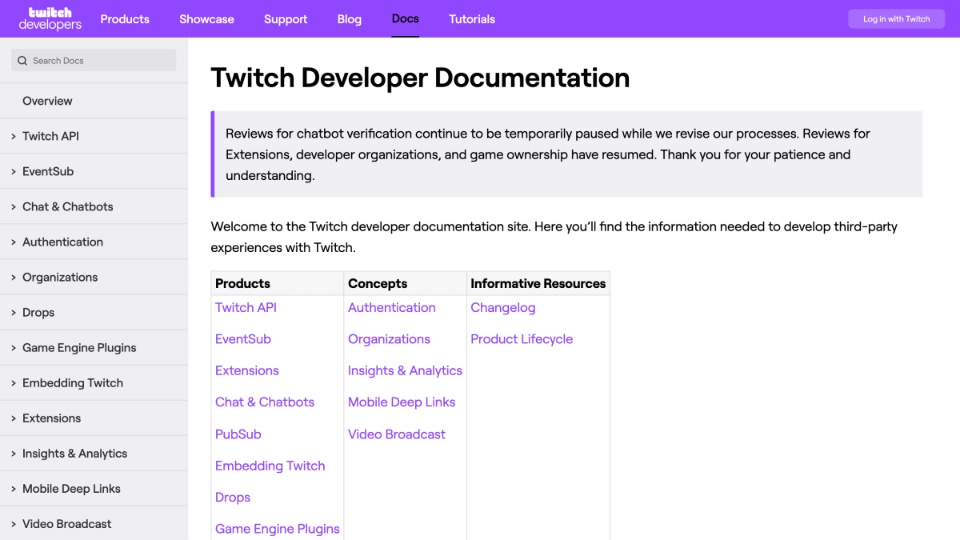Image resolution: width=960 pixels, height=540 pixels.
Task: Open Authentication sidebar entry label
Action: click(62, 242)
